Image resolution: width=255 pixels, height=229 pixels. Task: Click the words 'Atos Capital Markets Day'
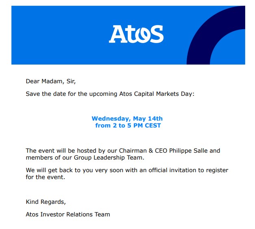coord(156,94)
